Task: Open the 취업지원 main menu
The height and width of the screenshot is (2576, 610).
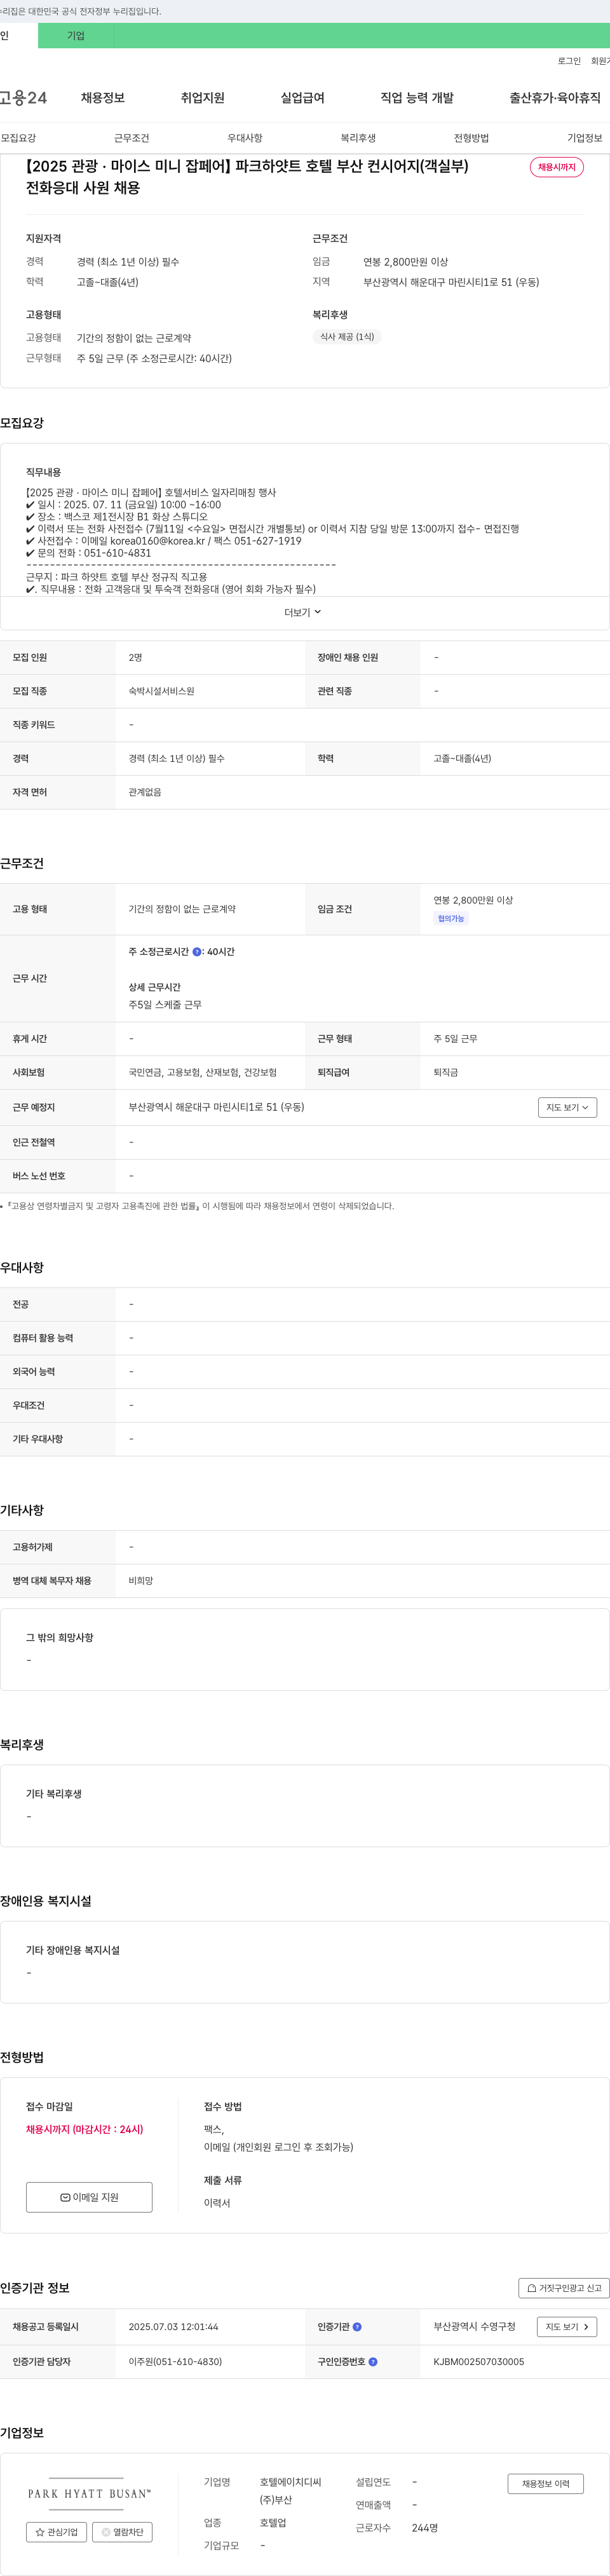Action: pos(203,98)
